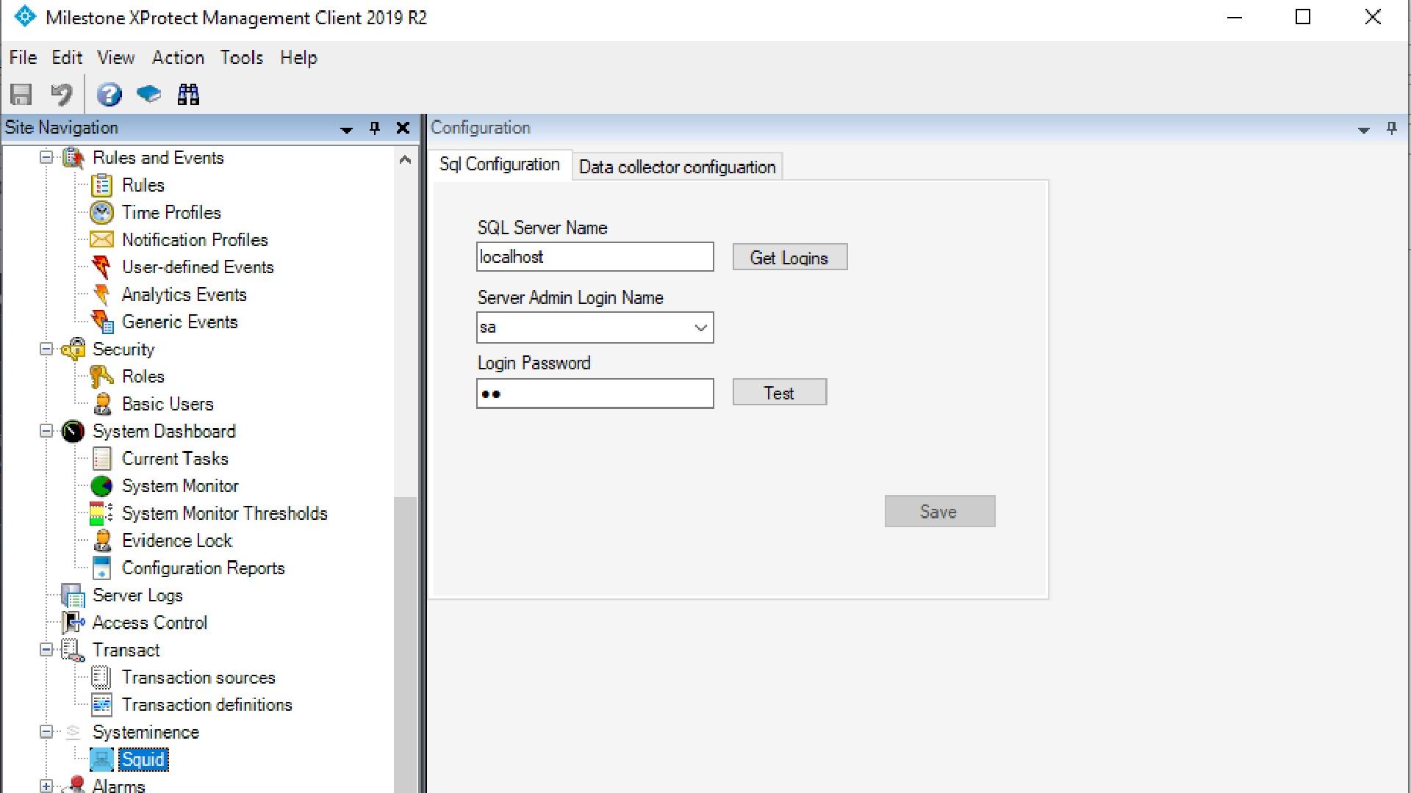The height and width of the screenshot is (793, 1411).
Task: Collapse the System Dashboard tree node
Action: click(x=46, y=431)
